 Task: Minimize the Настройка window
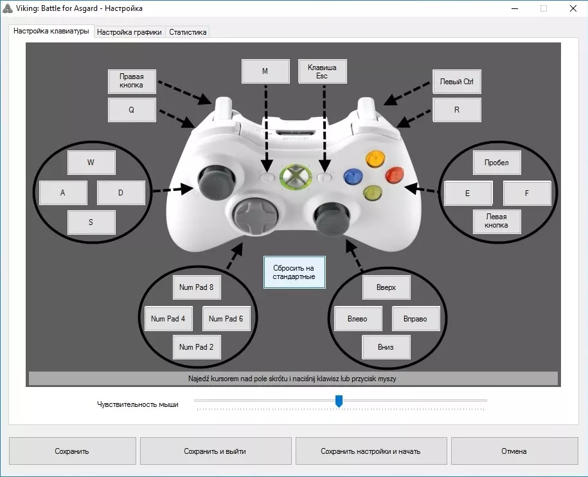pyautogui.click(x=515, y=8)
